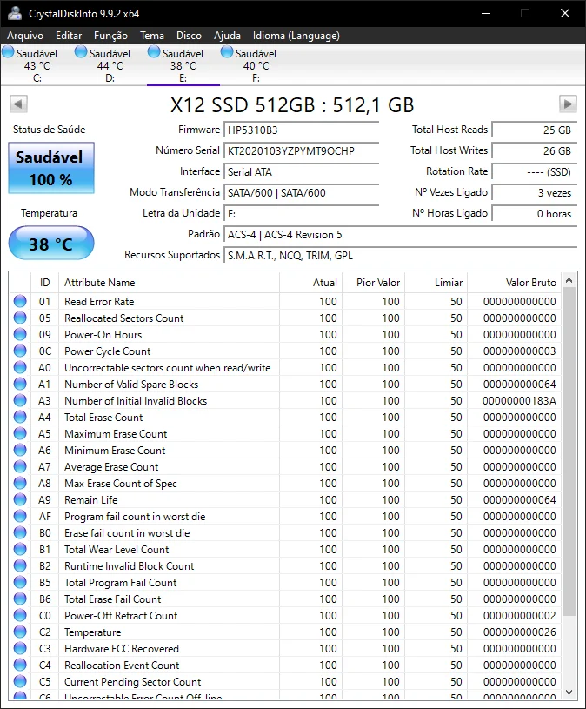
Task: Click the Pior Valor column header
Action: pos(374,283)
